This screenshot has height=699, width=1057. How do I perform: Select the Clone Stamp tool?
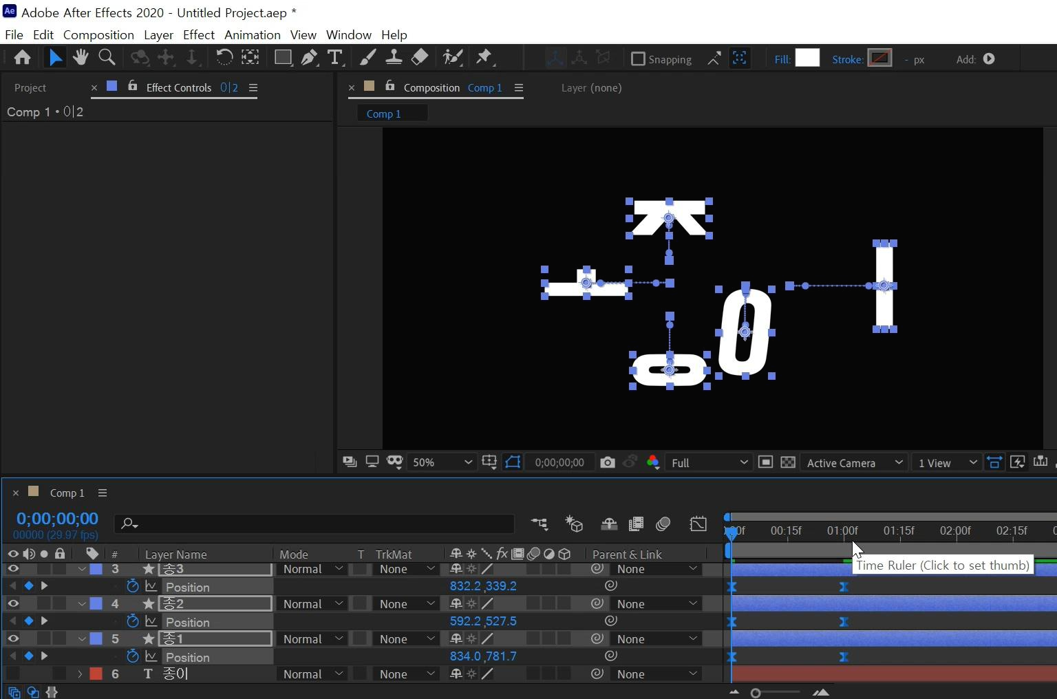point(394,58)
